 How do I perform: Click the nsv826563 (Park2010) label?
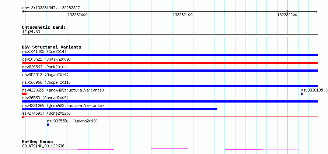(x=44, y=67)
